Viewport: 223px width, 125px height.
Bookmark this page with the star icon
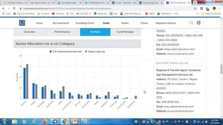(195, 8)
